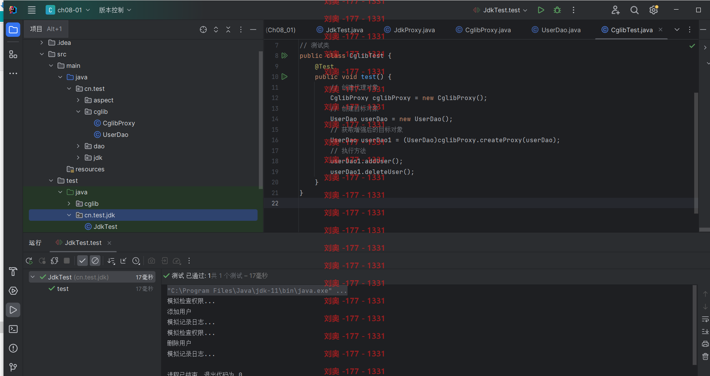Collapse all in project tree
The width and height of the screenshot is (710, 376).
[228, 30]
